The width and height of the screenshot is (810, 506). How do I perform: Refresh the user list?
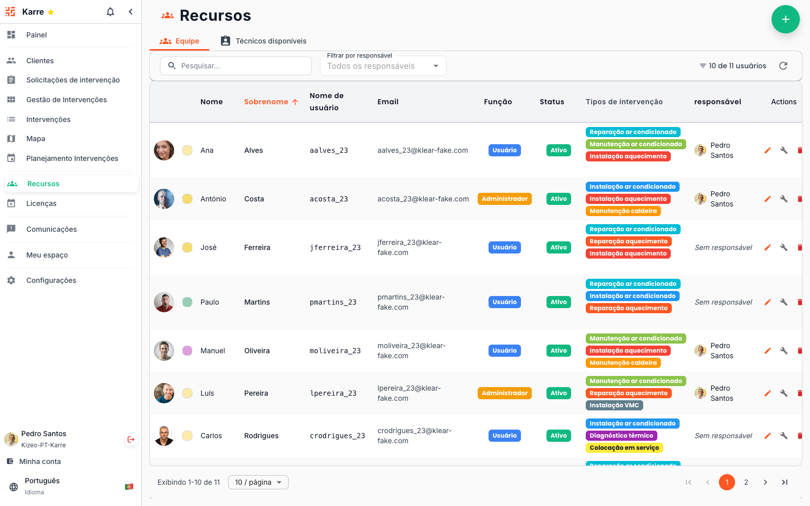pyautogui.click(x=783, y=66)
